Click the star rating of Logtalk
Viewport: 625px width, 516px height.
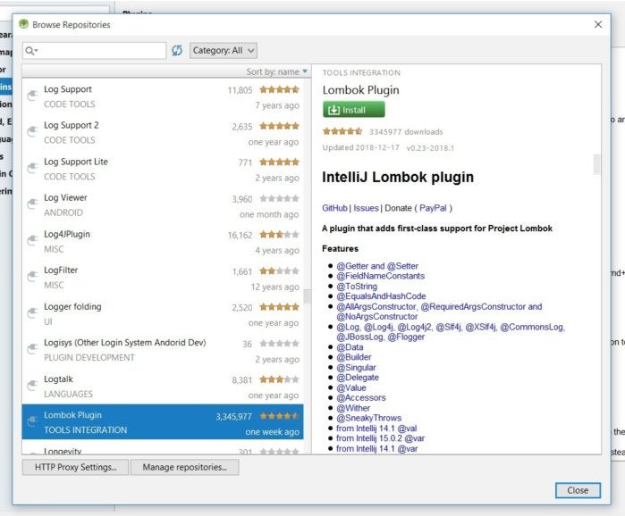279,379
